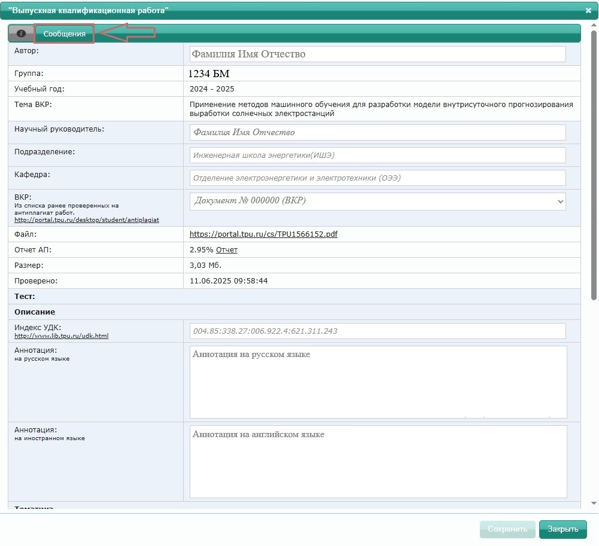Click the Научный руководитель field

[378, 133]
